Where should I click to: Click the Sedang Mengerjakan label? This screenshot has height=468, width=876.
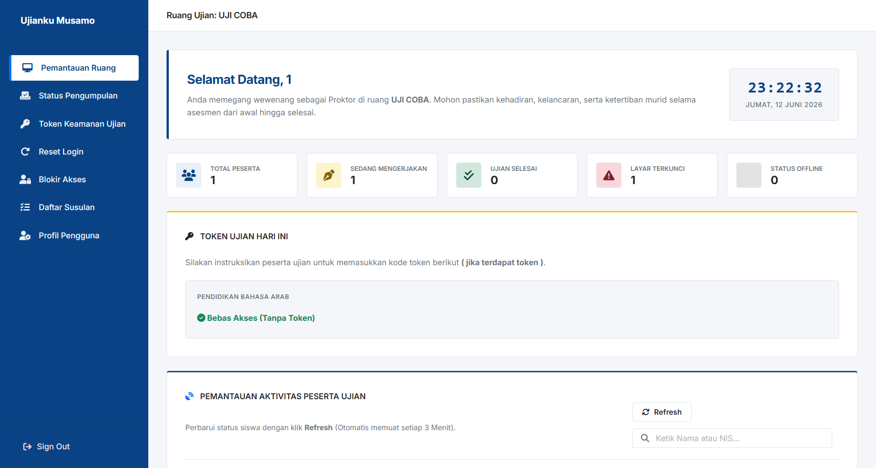(x=389, y=169)
